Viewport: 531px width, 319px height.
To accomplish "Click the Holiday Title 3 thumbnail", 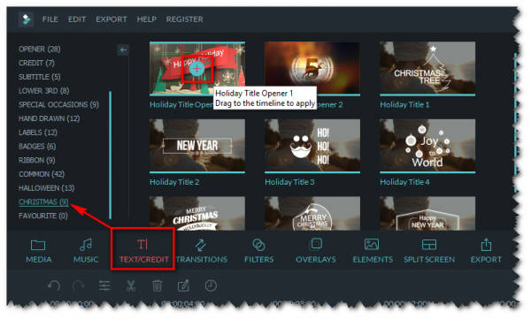I will tap(312, 146).
